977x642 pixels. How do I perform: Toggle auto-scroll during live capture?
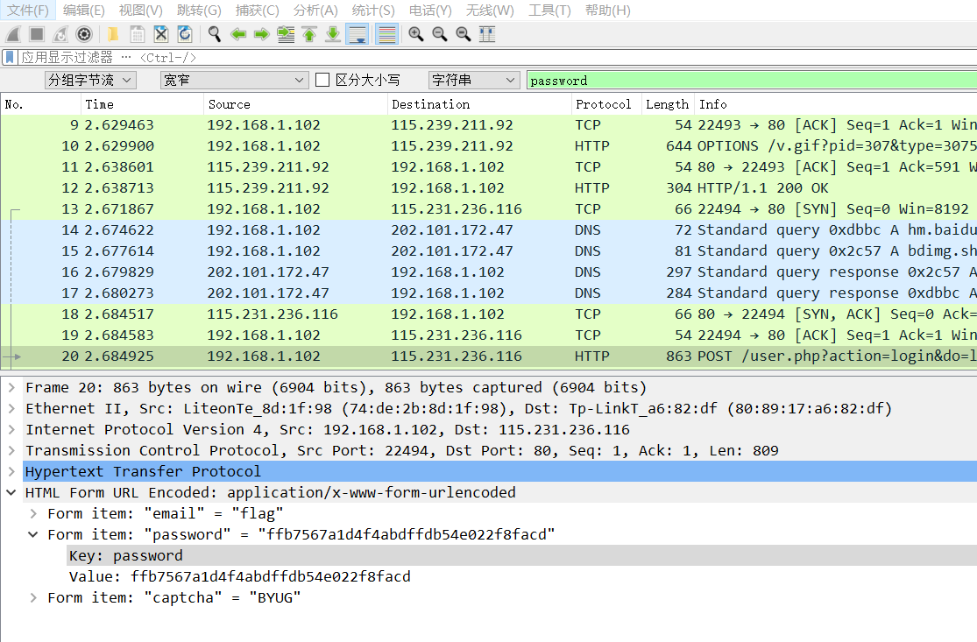[357, 33]
